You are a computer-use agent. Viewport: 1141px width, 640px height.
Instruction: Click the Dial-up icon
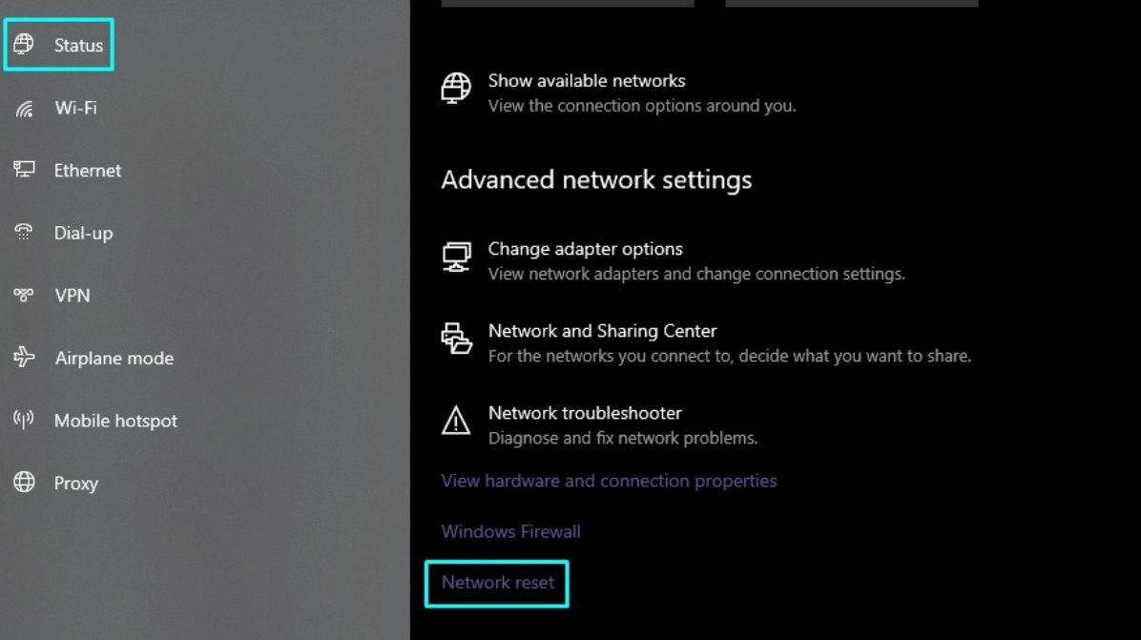pyautogui.click(x=24, y=233)
